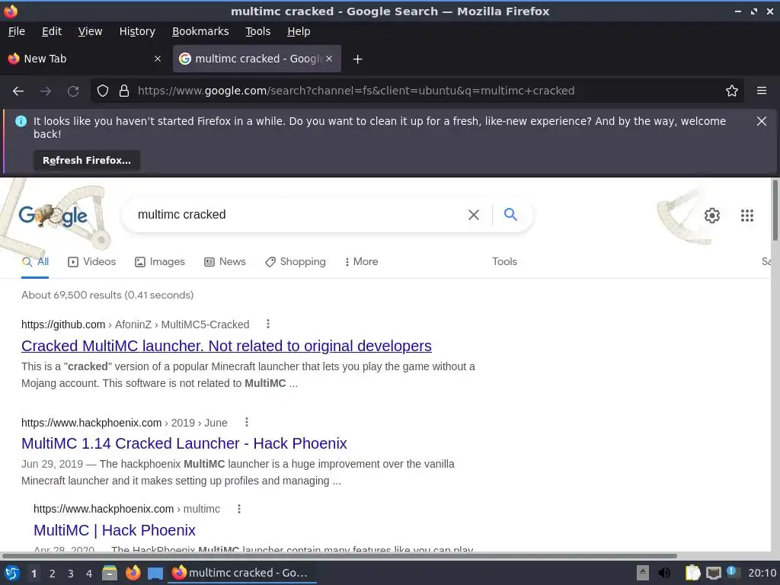Image resolution: width=780 pixels, height=585 pixels.
Task: Switch to News results
Action: pos(225,262)
